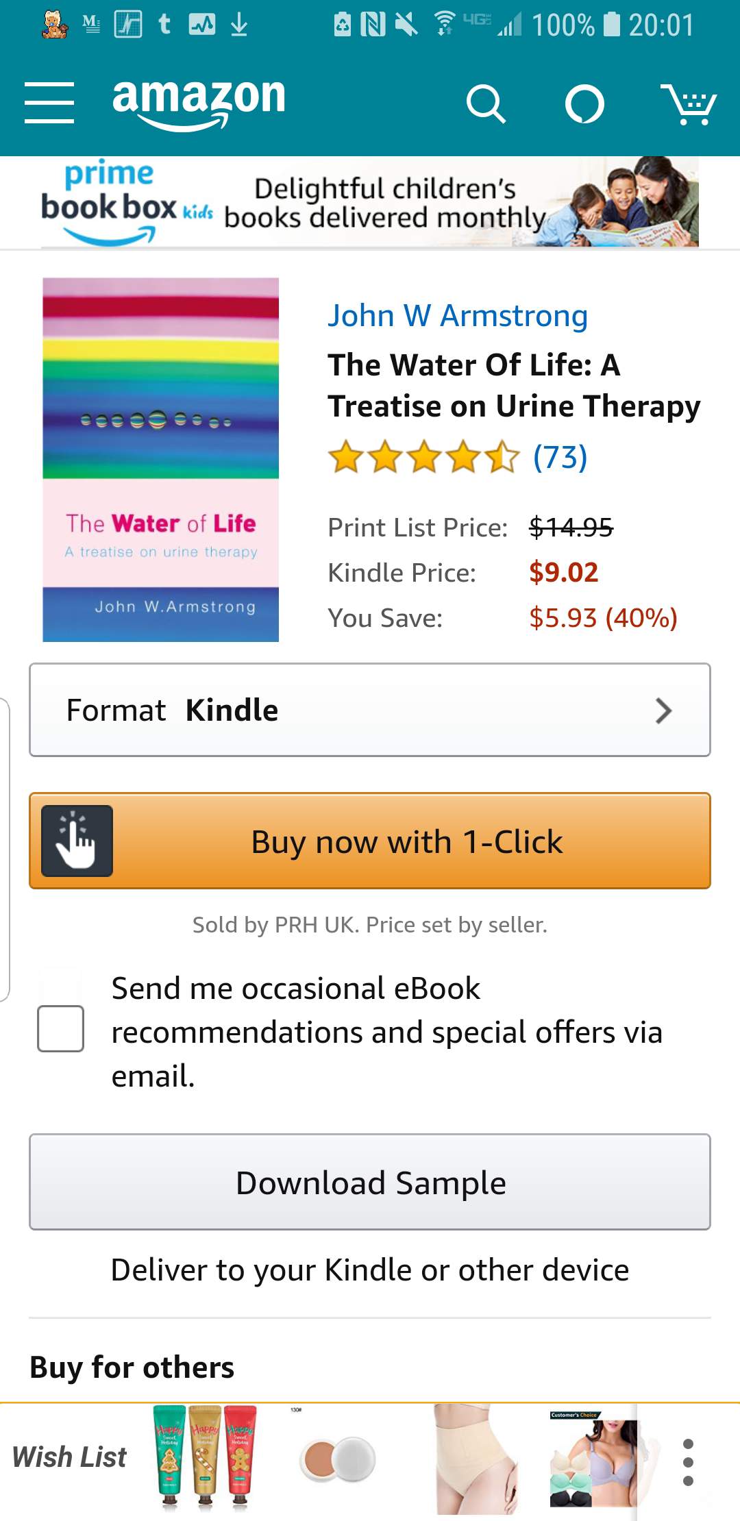Open author John W Armstrong link
This screenshot has height=1521, width=740.
pos(457,316)
